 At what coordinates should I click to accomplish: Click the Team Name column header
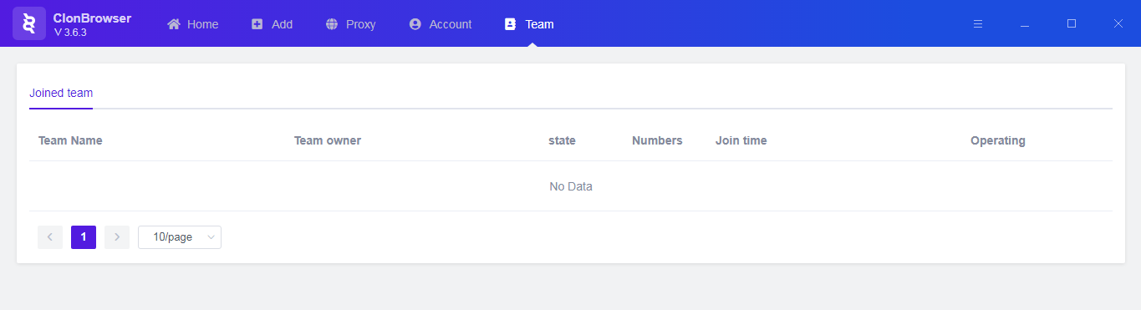(70, 140)
